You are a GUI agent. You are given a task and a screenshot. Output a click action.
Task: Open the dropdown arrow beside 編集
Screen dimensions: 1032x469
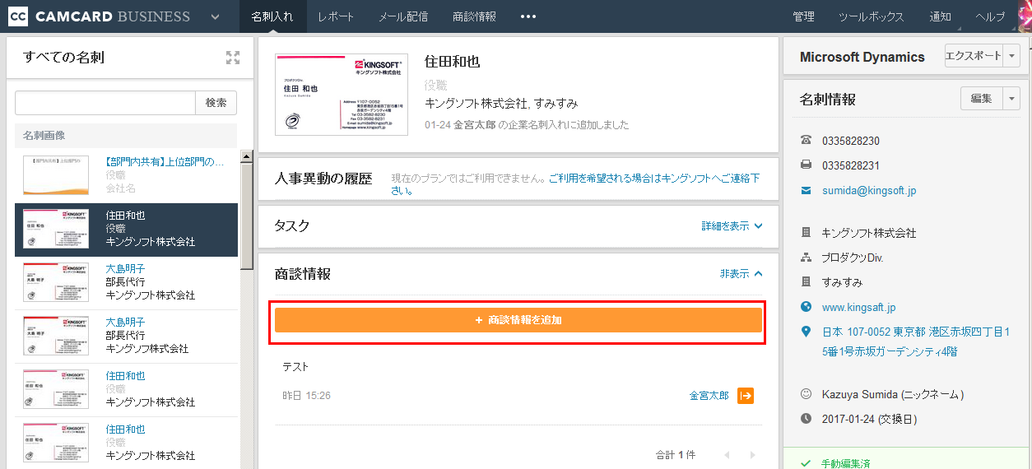click(x=1011, y=98)
